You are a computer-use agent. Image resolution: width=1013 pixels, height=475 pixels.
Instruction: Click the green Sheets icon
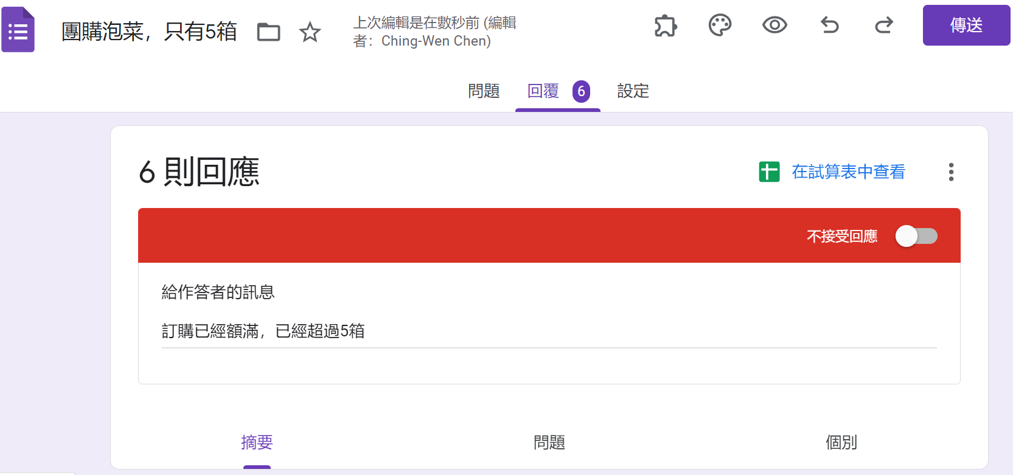(769, 172)
